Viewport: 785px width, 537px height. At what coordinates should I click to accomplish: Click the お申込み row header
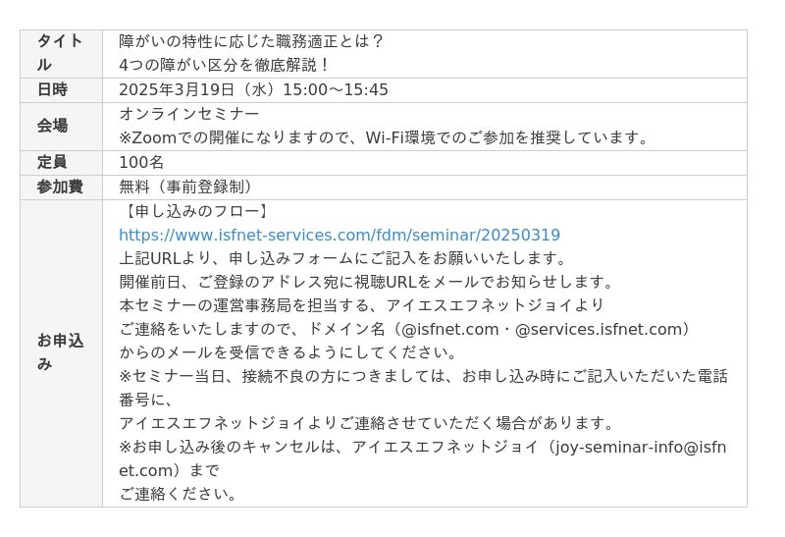tap(62, 353)
